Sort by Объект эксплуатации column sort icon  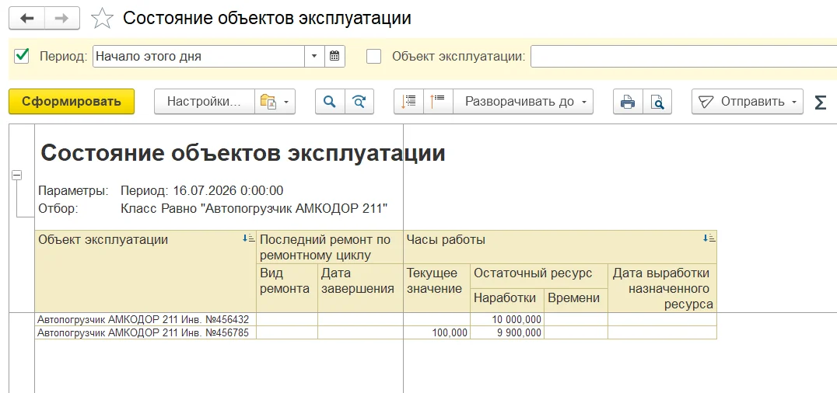248,238
